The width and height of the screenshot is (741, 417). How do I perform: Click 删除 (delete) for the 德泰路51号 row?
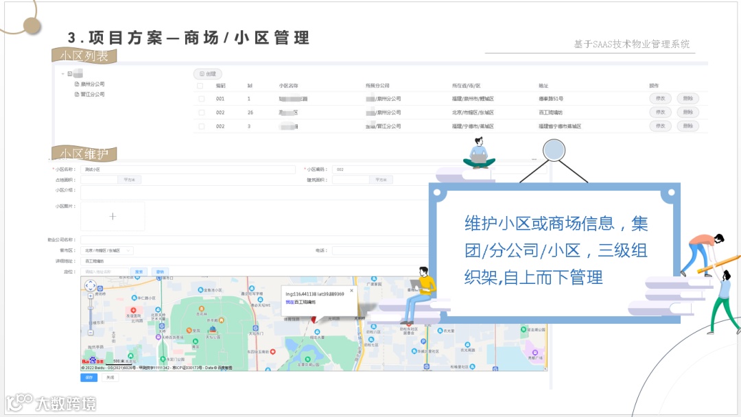[687, 98]
